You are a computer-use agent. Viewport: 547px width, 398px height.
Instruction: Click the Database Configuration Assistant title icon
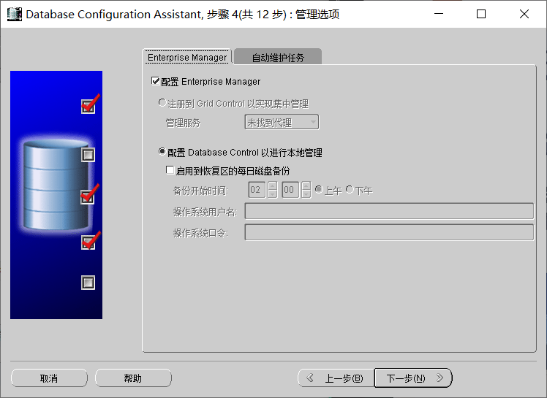[15, 14]
